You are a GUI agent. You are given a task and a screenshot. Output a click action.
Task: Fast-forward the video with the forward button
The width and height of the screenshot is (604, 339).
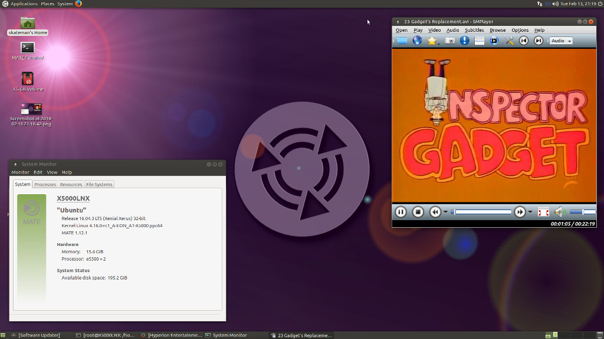click(x=520, y=212)
